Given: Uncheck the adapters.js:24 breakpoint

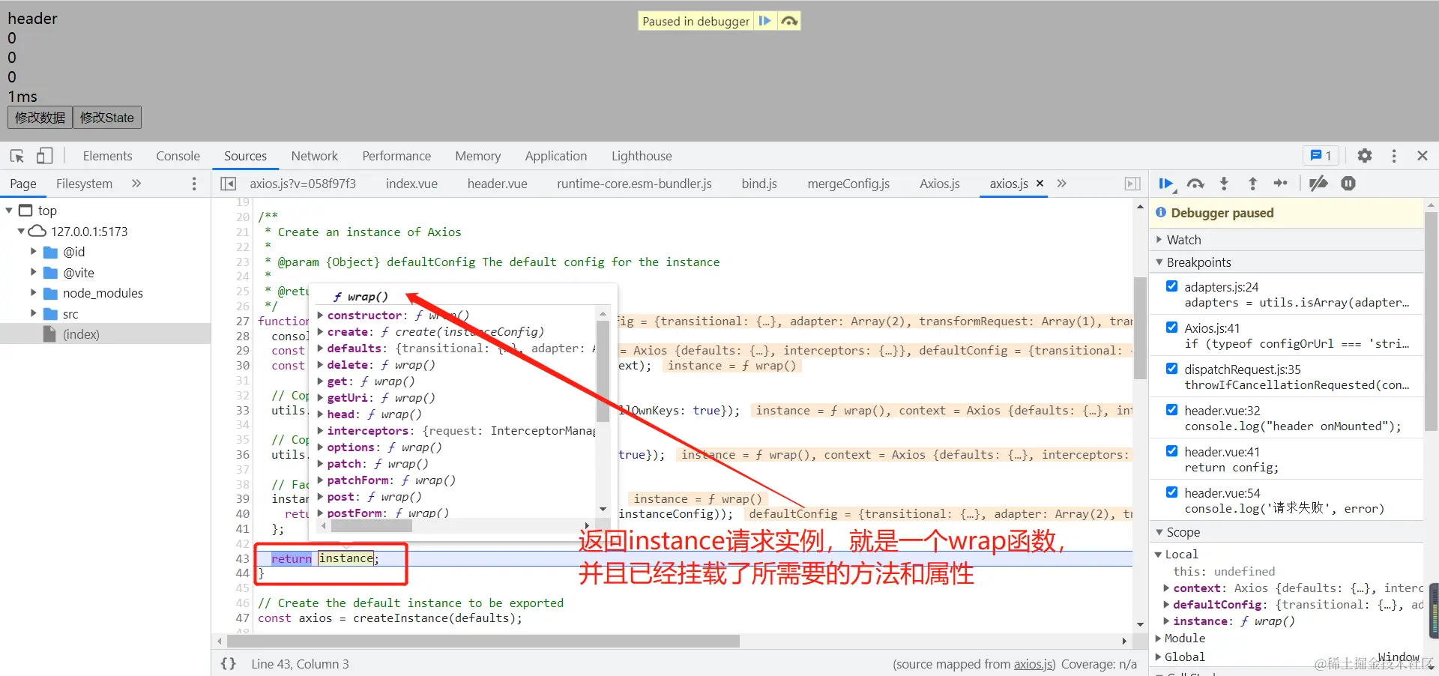Looking at the screenshot, I should [1171, 286].
